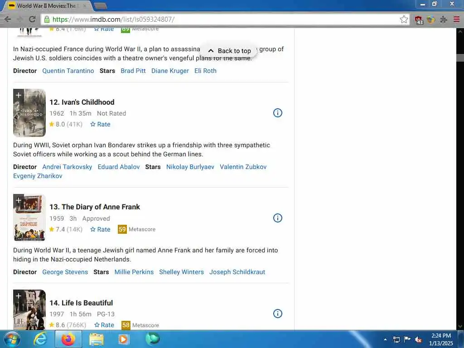Open the Action Center flag icon
Screen dimensions: 464x348
(407, 339)
